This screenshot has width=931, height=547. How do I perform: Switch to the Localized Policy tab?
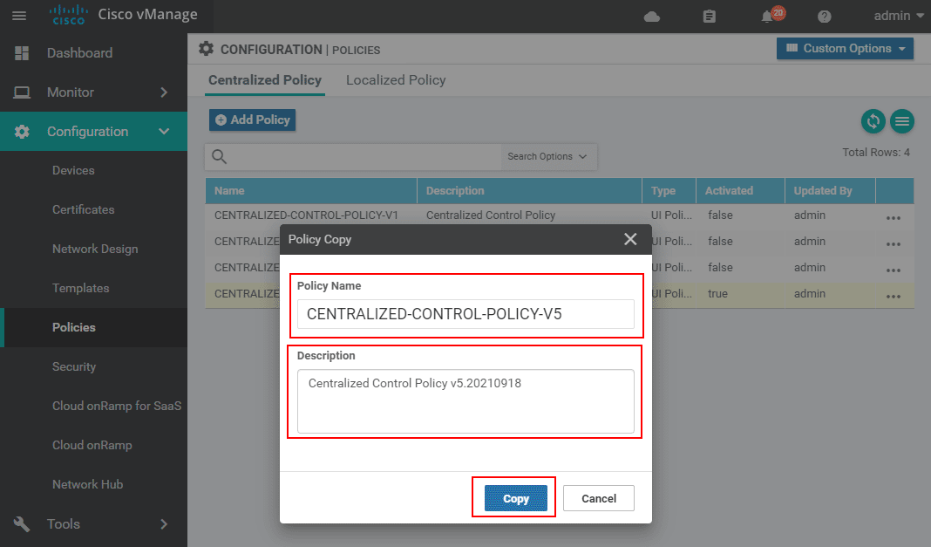coord(396,80)
